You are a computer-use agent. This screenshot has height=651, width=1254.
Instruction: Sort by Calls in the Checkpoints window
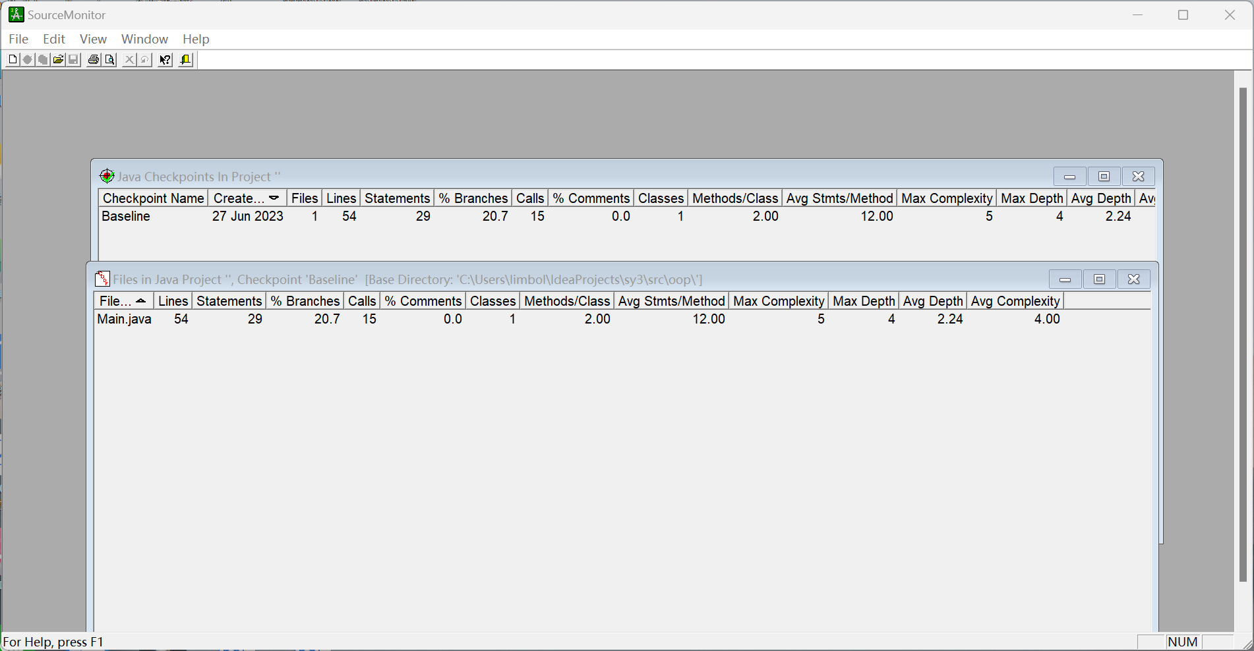point(530,198)
